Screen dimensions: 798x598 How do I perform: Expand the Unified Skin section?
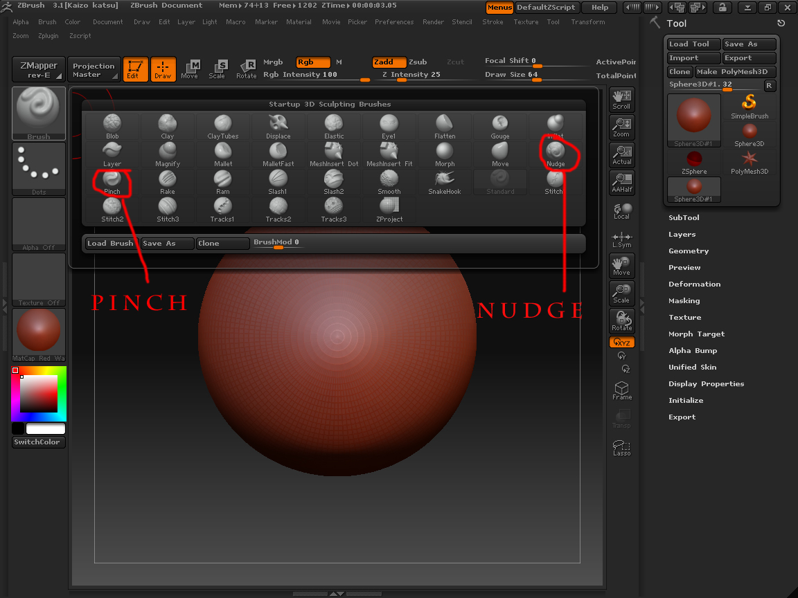[692, 367]
